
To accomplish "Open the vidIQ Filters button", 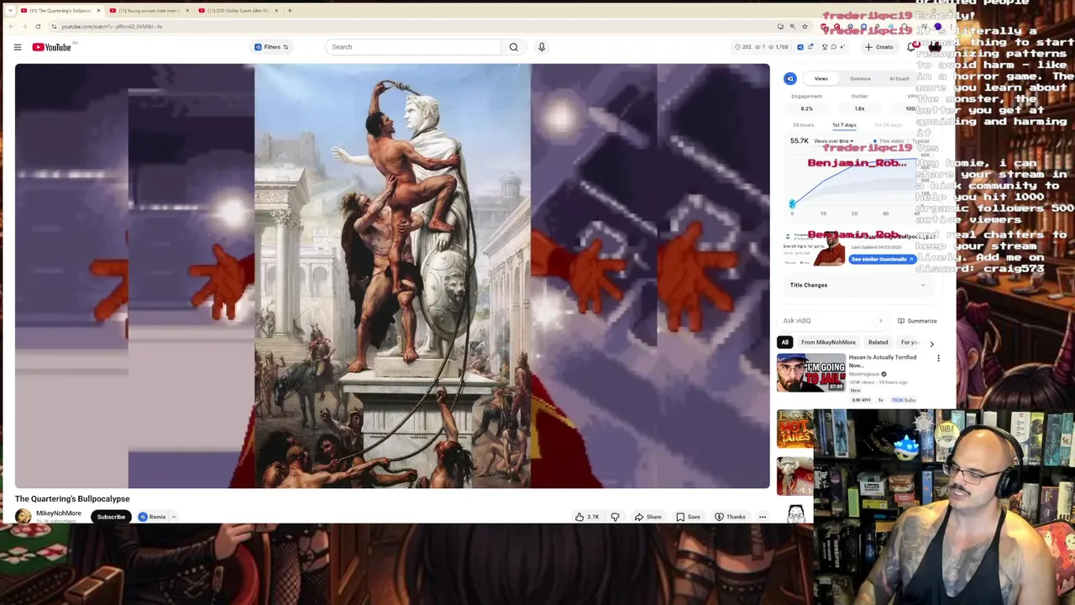I will point(271,47).
